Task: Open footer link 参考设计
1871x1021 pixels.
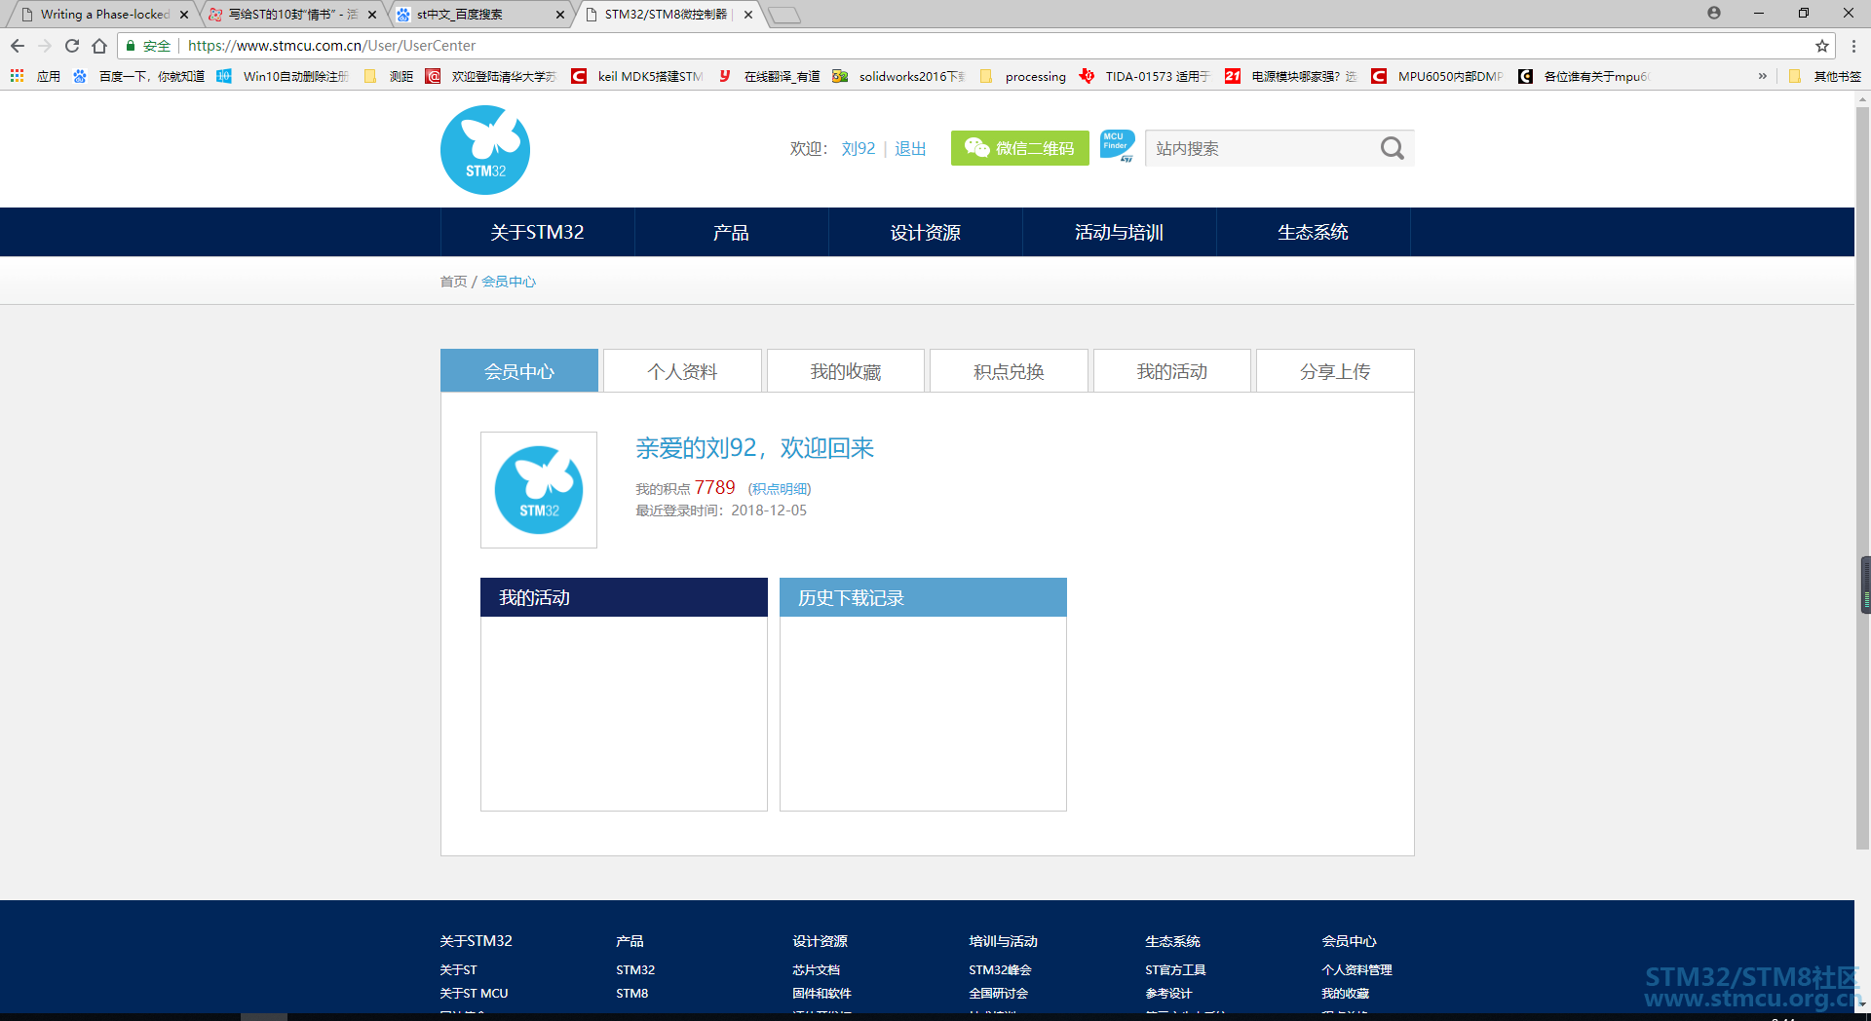Action: coord(1168,993)
